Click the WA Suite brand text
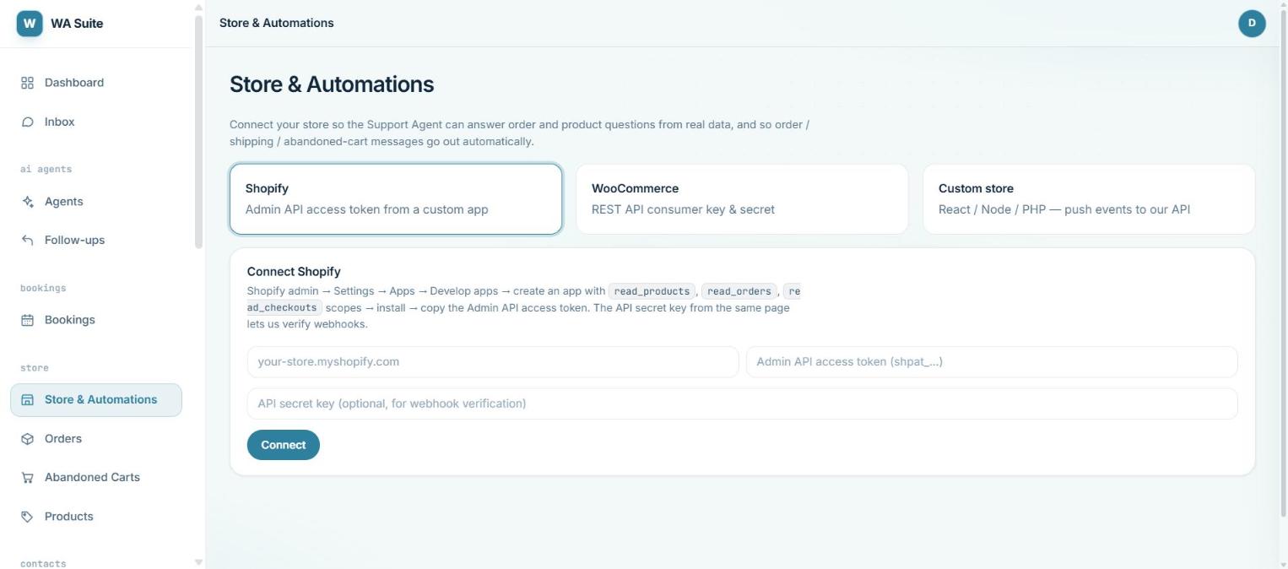 point(77,24)
